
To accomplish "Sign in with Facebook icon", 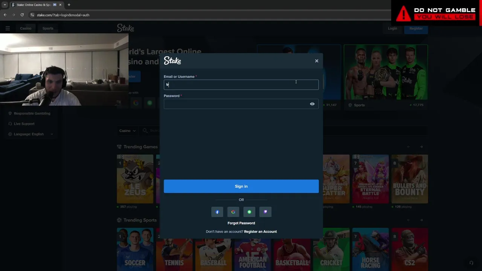I will point(217,212).
